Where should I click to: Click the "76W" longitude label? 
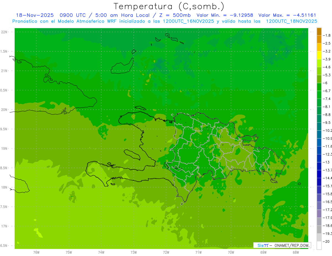36,252
